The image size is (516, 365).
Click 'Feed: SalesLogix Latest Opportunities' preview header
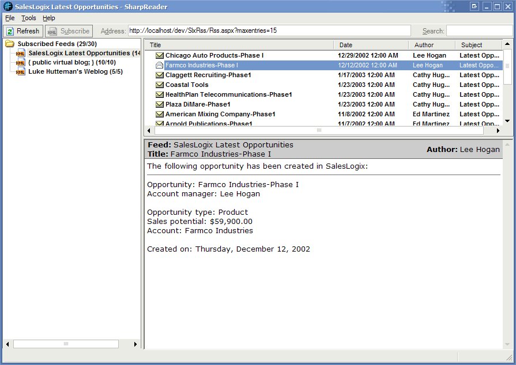tap(220, 145)
